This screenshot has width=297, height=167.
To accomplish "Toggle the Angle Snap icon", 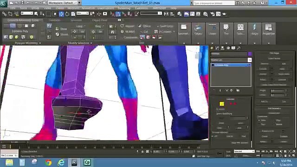I will pyautogui.click(x=118, y=14).
